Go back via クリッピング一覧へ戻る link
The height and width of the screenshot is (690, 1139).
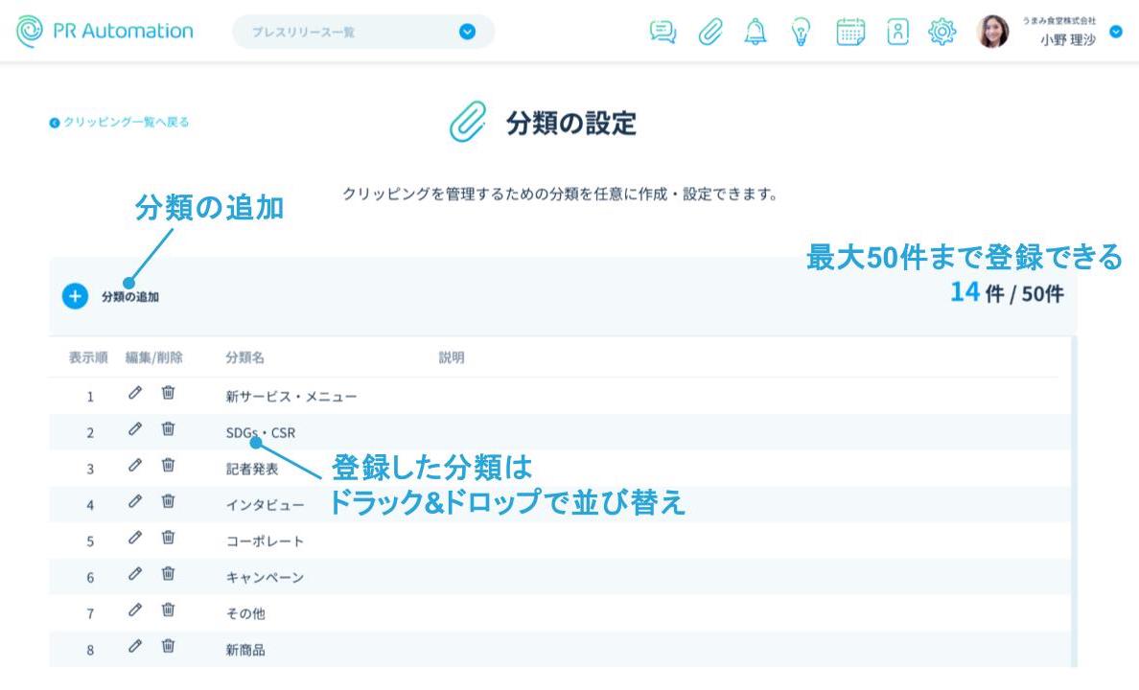click(x=120, y=123)
